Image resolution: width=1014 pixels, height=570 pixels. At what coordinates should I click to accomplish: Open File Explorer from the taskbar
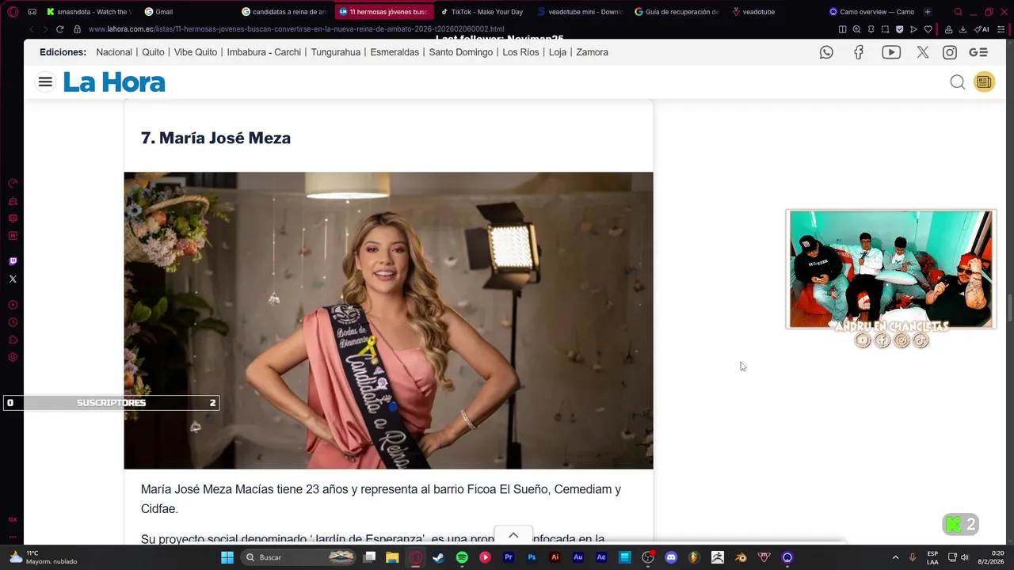pos(392,557)
